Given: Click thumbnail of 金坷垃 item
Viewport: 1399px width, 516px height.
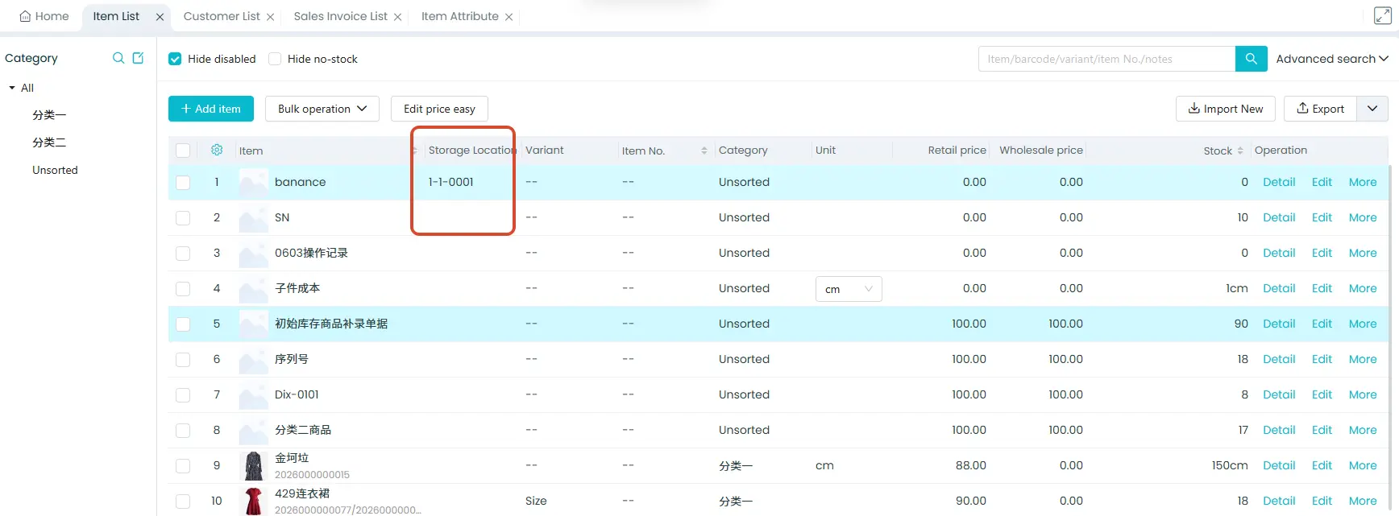Looking at the screenshot, I should pos(254,465).
